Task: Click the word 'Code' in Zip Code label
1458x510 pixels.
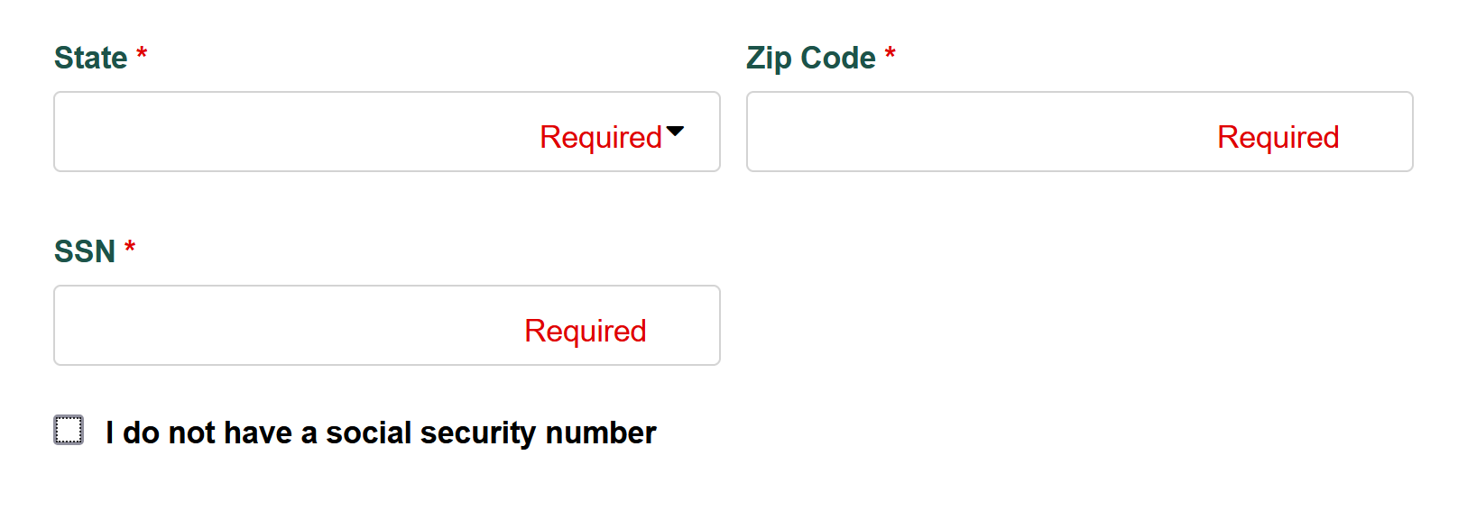Action: (x=838, y=58)
